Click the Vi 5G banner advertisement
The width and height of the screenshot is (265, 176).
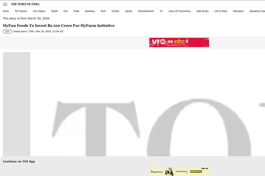[x=179, y=43]
